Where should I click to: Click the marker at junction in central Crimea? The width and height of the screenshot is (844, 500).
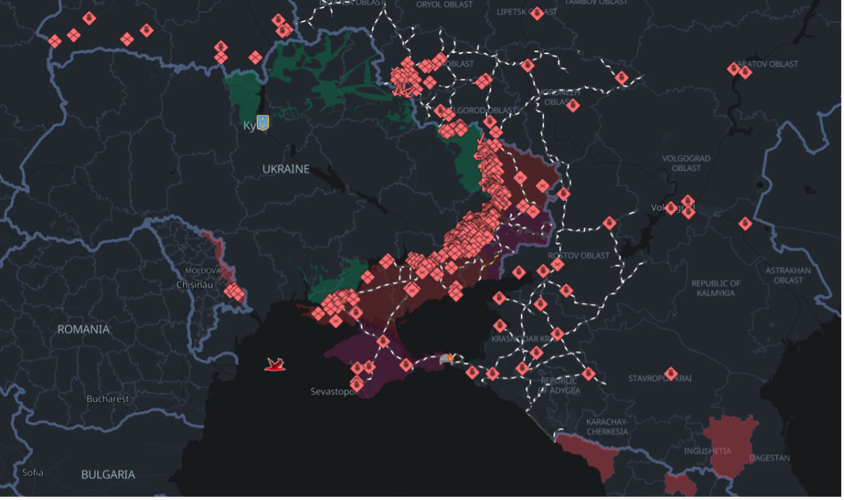coord(382,341)
